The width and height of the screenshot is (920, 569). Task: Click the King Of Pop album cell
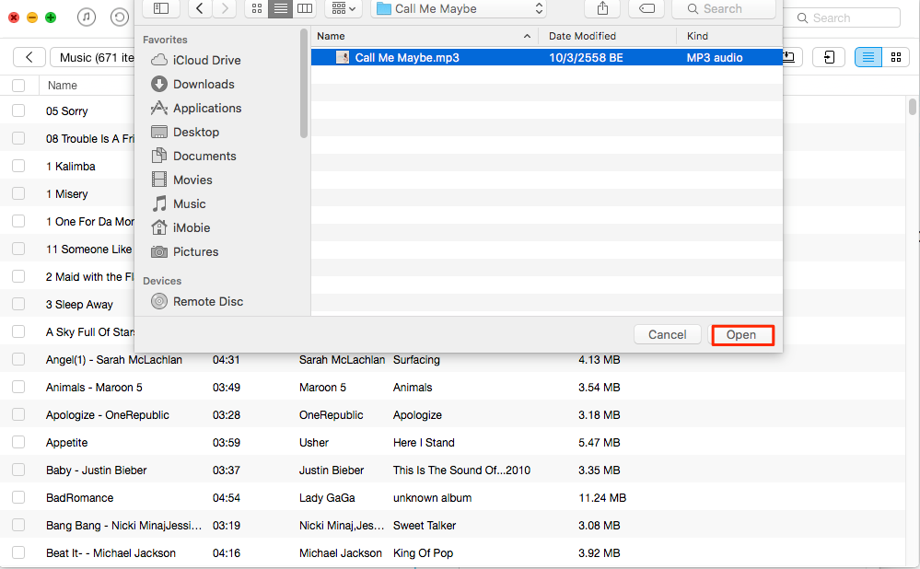[x=423, y=552]
